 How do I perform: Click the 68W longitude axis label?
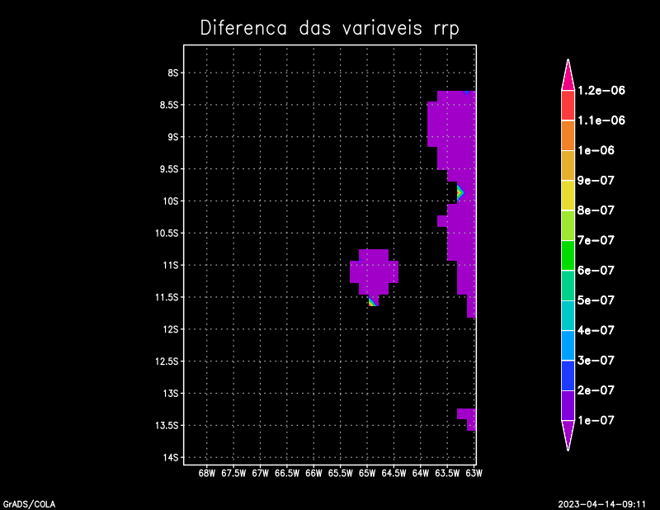(x=207, y=473)
